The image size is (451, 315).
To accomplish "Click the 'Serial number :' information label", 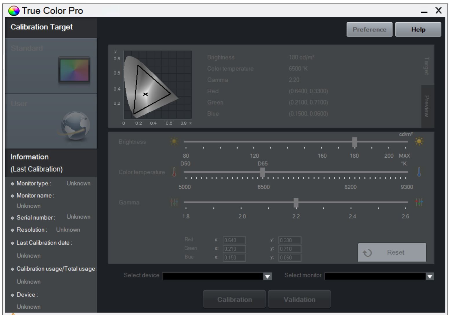I will coord(36,218).
